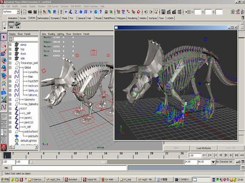Select the Soft Modification tool
The height and width of the screenshot is (183, 245).
point(4,91)
